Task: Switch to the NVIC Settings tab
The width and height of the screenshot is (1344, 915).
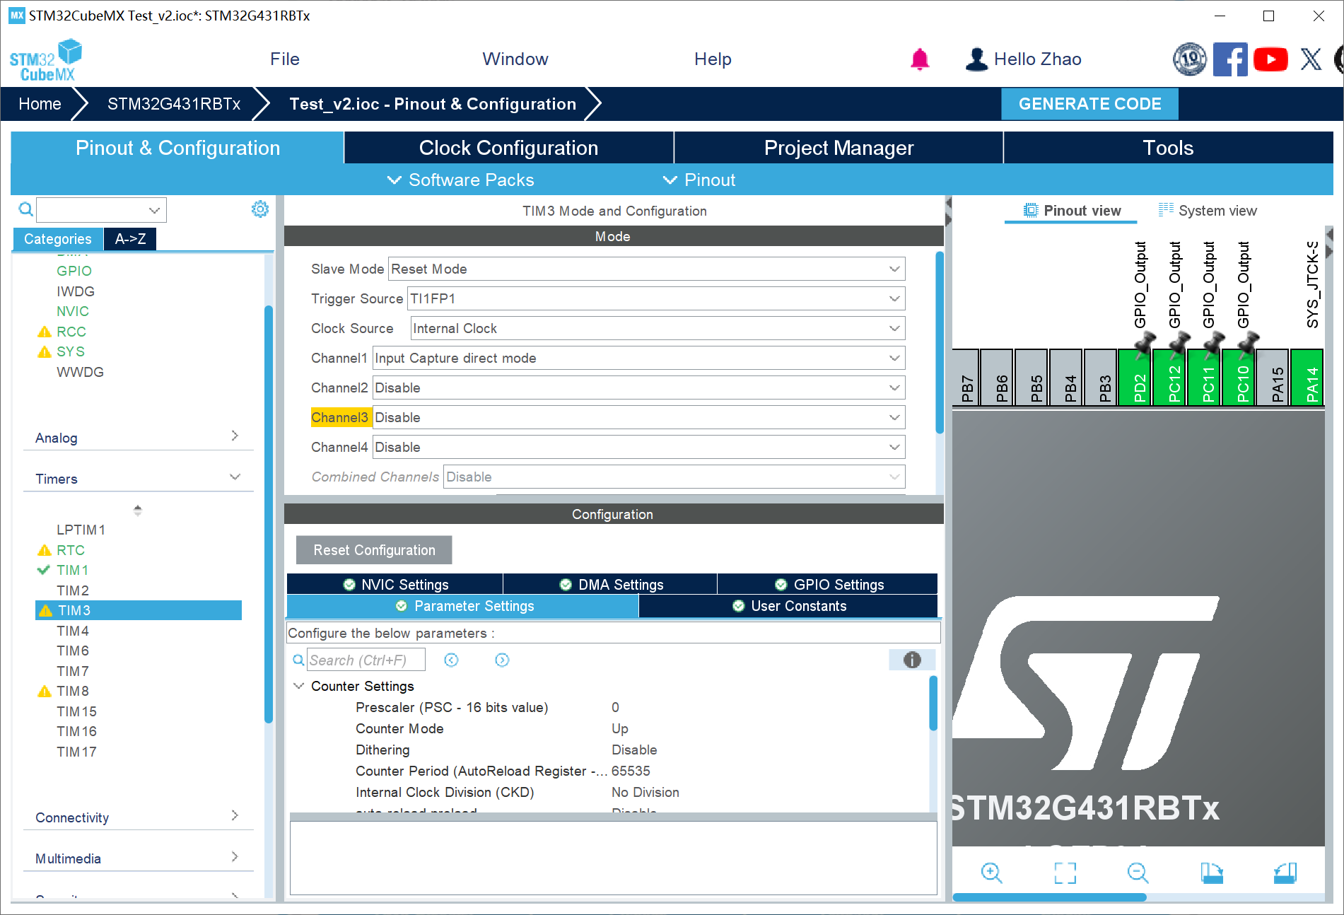Action: pos(395,585)
